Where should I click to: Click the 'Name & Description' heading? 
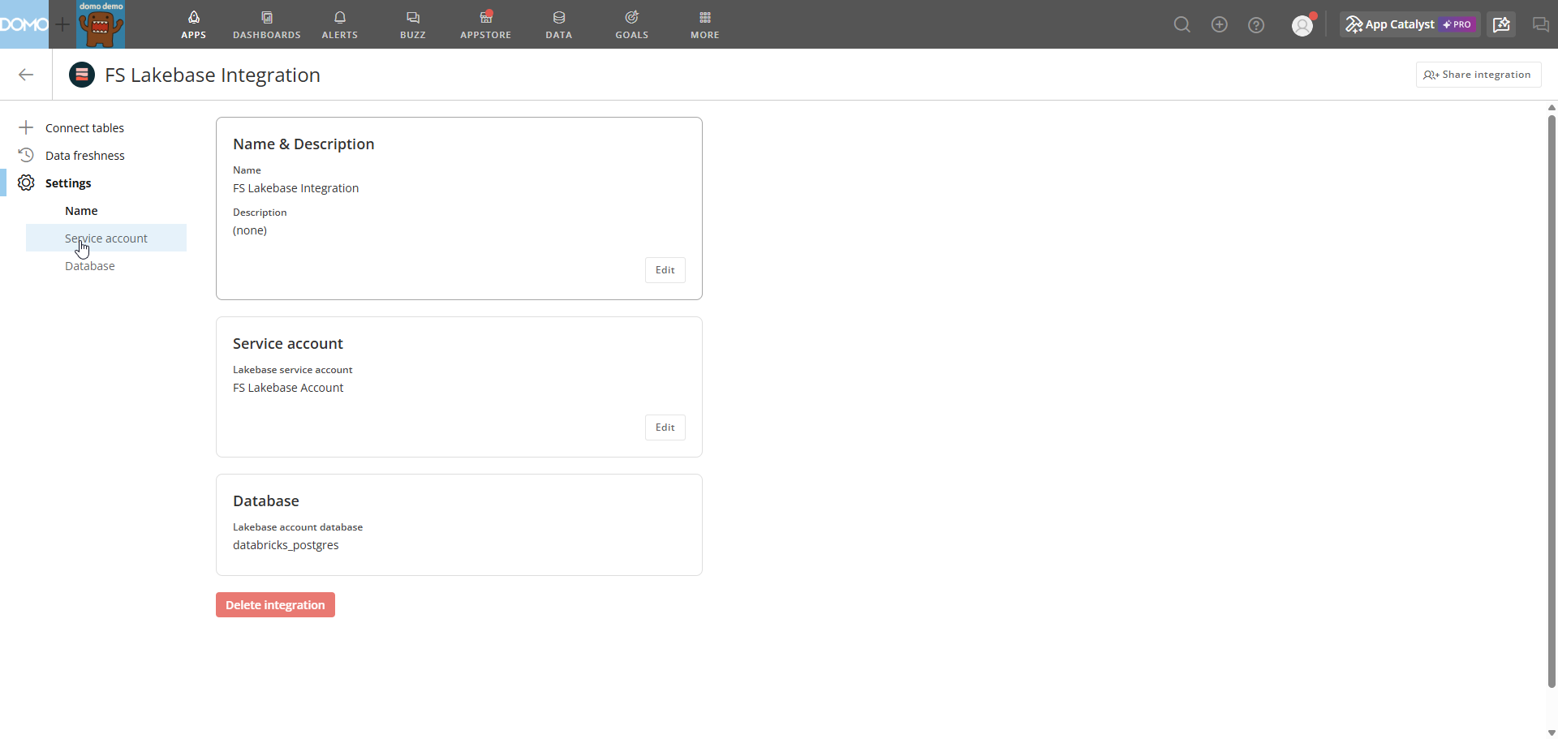point(303,144)
